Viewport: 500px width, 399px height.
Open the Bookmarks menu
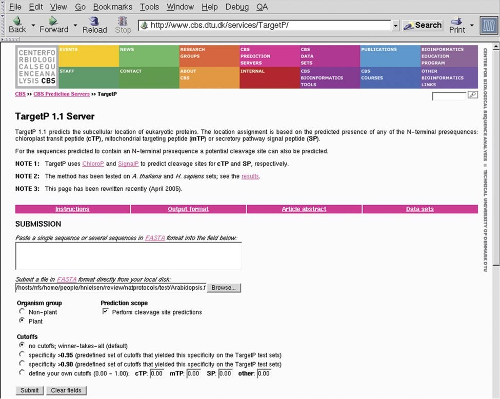pos(113,7)
